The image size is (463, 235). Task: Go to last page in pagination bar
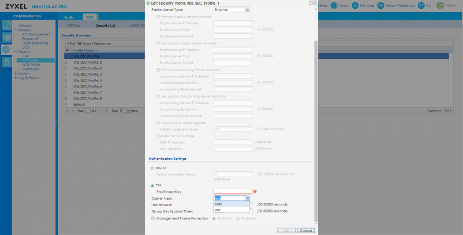[x=106, y=111]
